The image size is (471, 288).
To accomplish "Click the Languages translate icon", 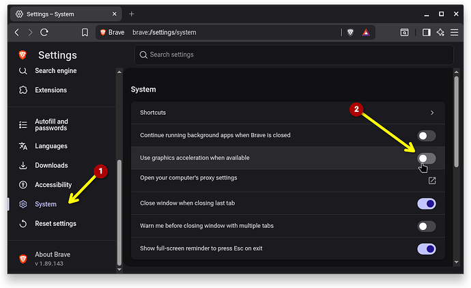I will point(23,146).
